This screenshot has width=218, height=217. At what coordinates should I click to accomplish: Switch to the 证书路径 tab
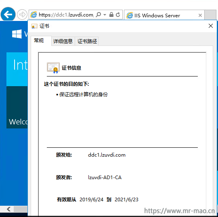pyautogui.click(x=87, y=41)
